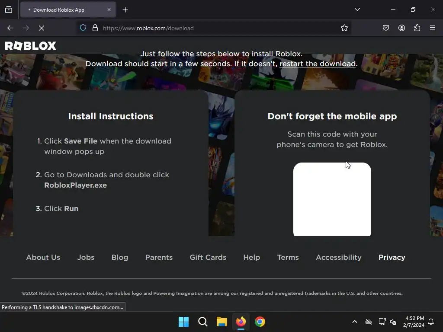The image size is (443, 332).
Task: Click the TLS handshake status text
Action: coord(62,307)
